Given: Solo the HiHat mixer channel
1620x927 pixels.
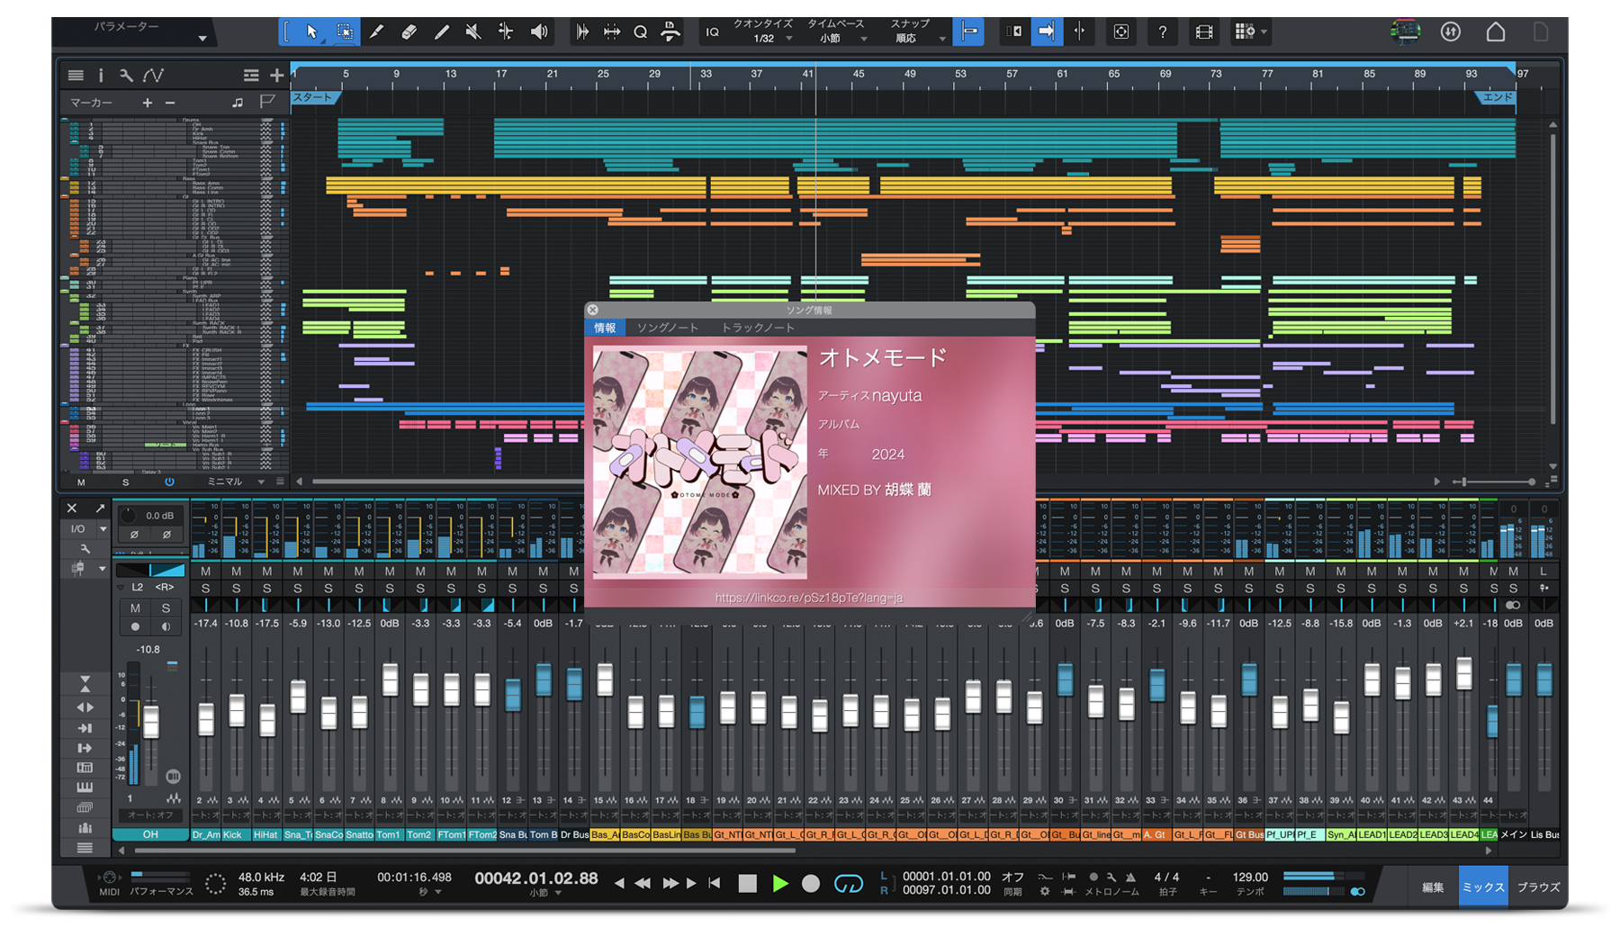Looking at the screenshot, I should coord(266,589).
